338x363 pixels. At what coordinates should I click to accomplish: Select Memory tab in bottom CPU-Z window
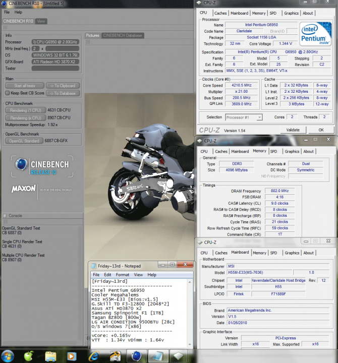259,253
